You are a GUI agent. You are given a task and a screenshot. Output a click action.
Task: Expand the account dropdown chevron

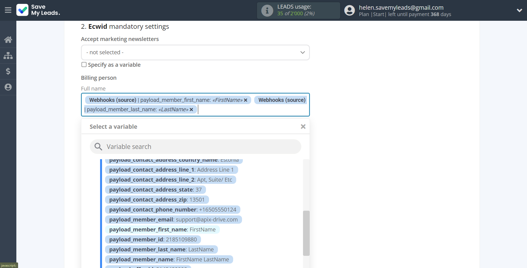519,11
